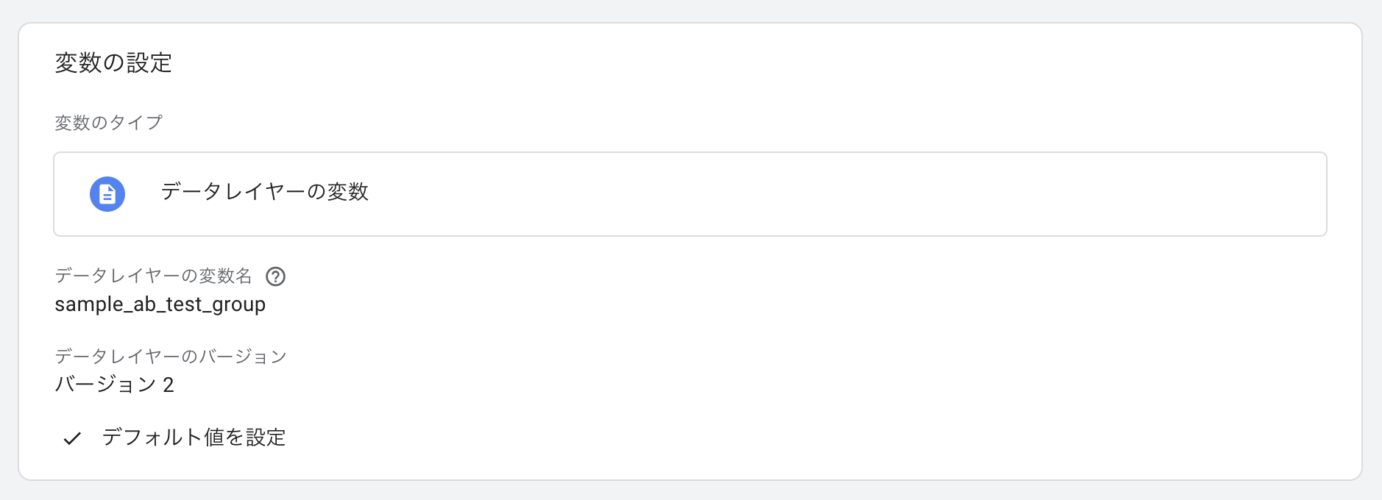The image size is (1382, 500).
Task: Click the データレイヤーの変数名 field label
Action: click(x=153, y=276)
